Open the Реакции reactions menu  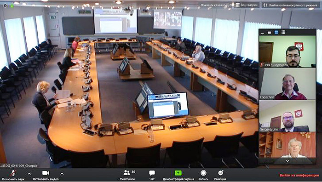pos(220,175)
